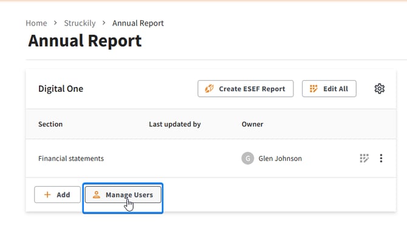Screen dimensions: 407x231
Task: Click the Digital One panel title
Action: [61, 89]
